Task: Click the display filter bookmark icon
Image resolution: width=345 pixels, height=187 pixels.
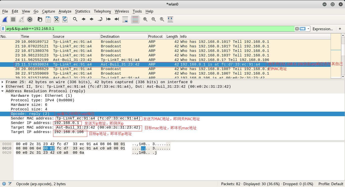Action: point(3,29)
